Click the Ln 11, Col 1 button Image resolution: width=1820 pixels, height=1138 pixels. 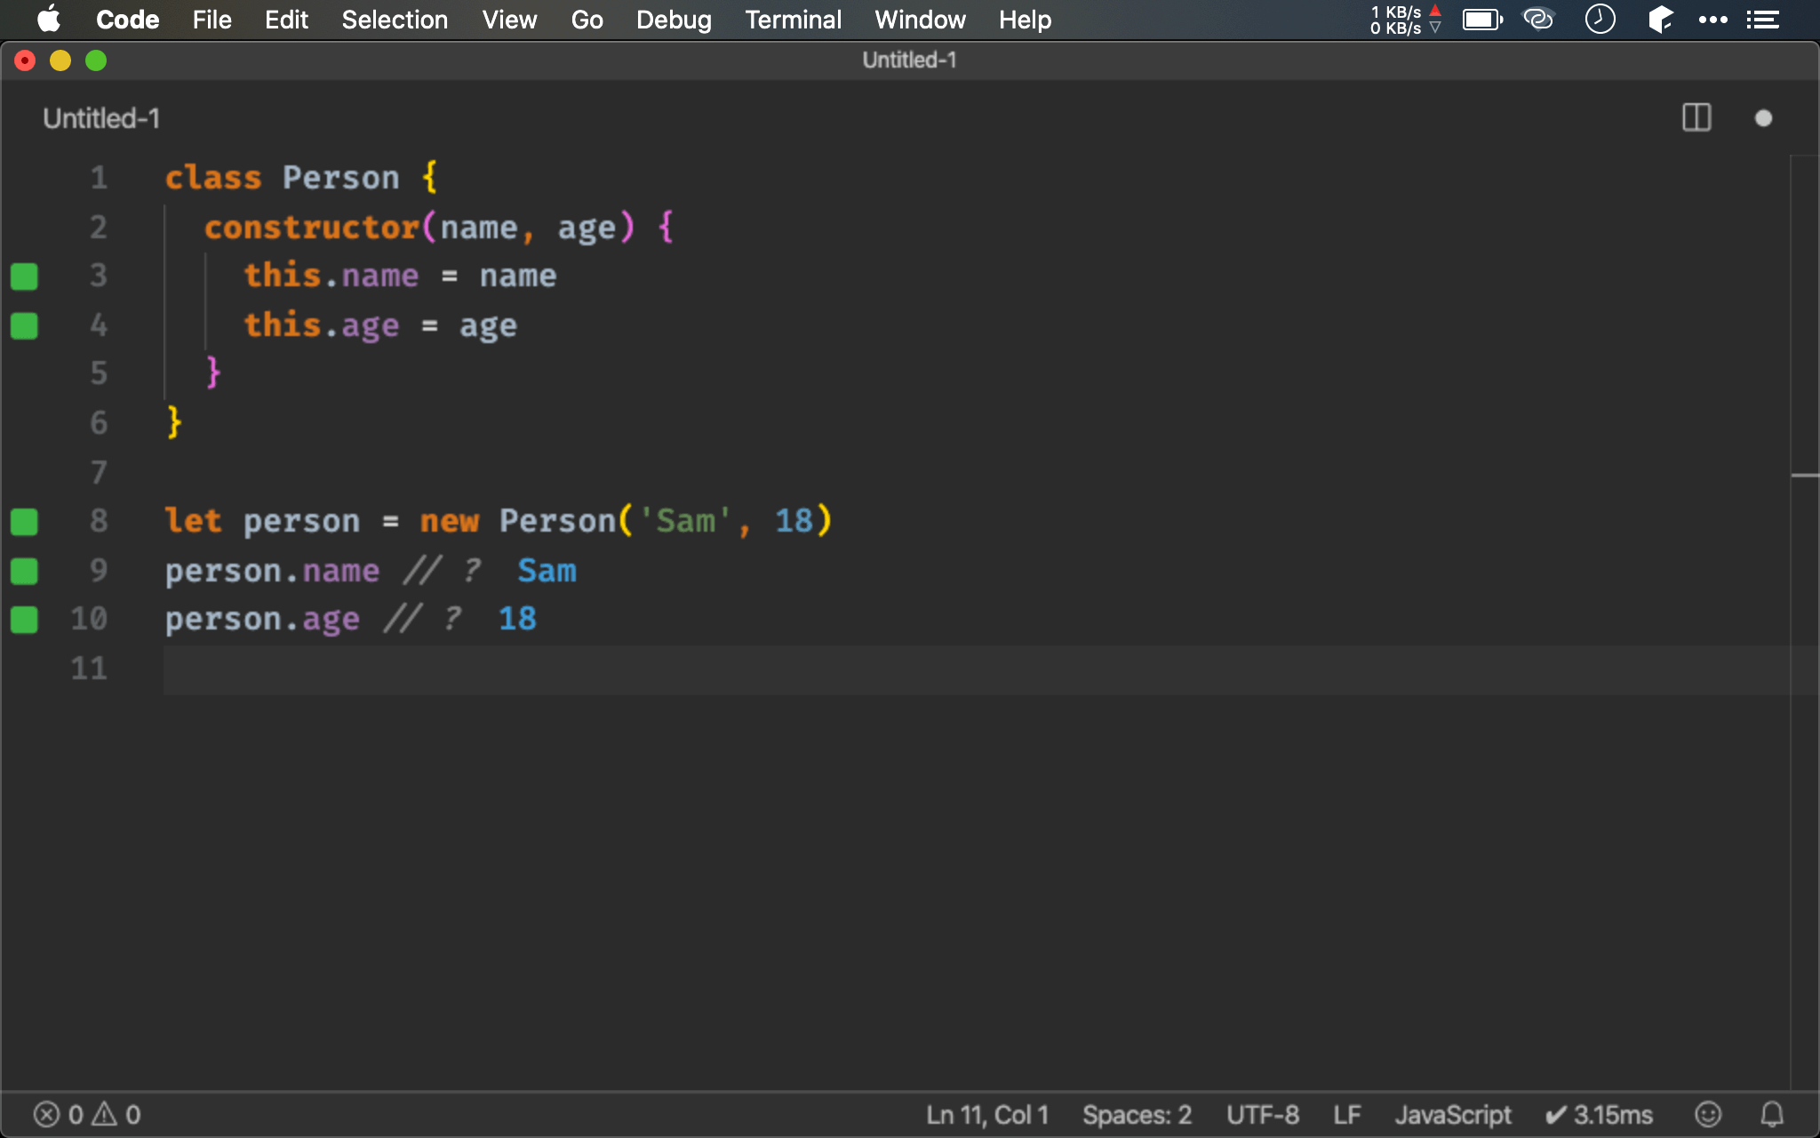click(986, 1114)
